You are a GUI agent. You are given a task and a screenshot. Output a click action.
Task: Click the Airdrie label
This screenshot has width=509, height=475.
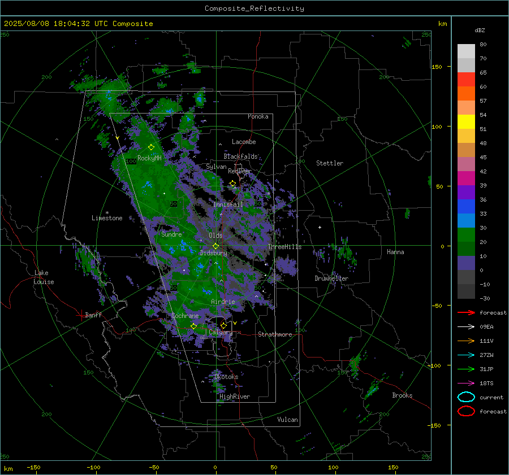point(223,302)
